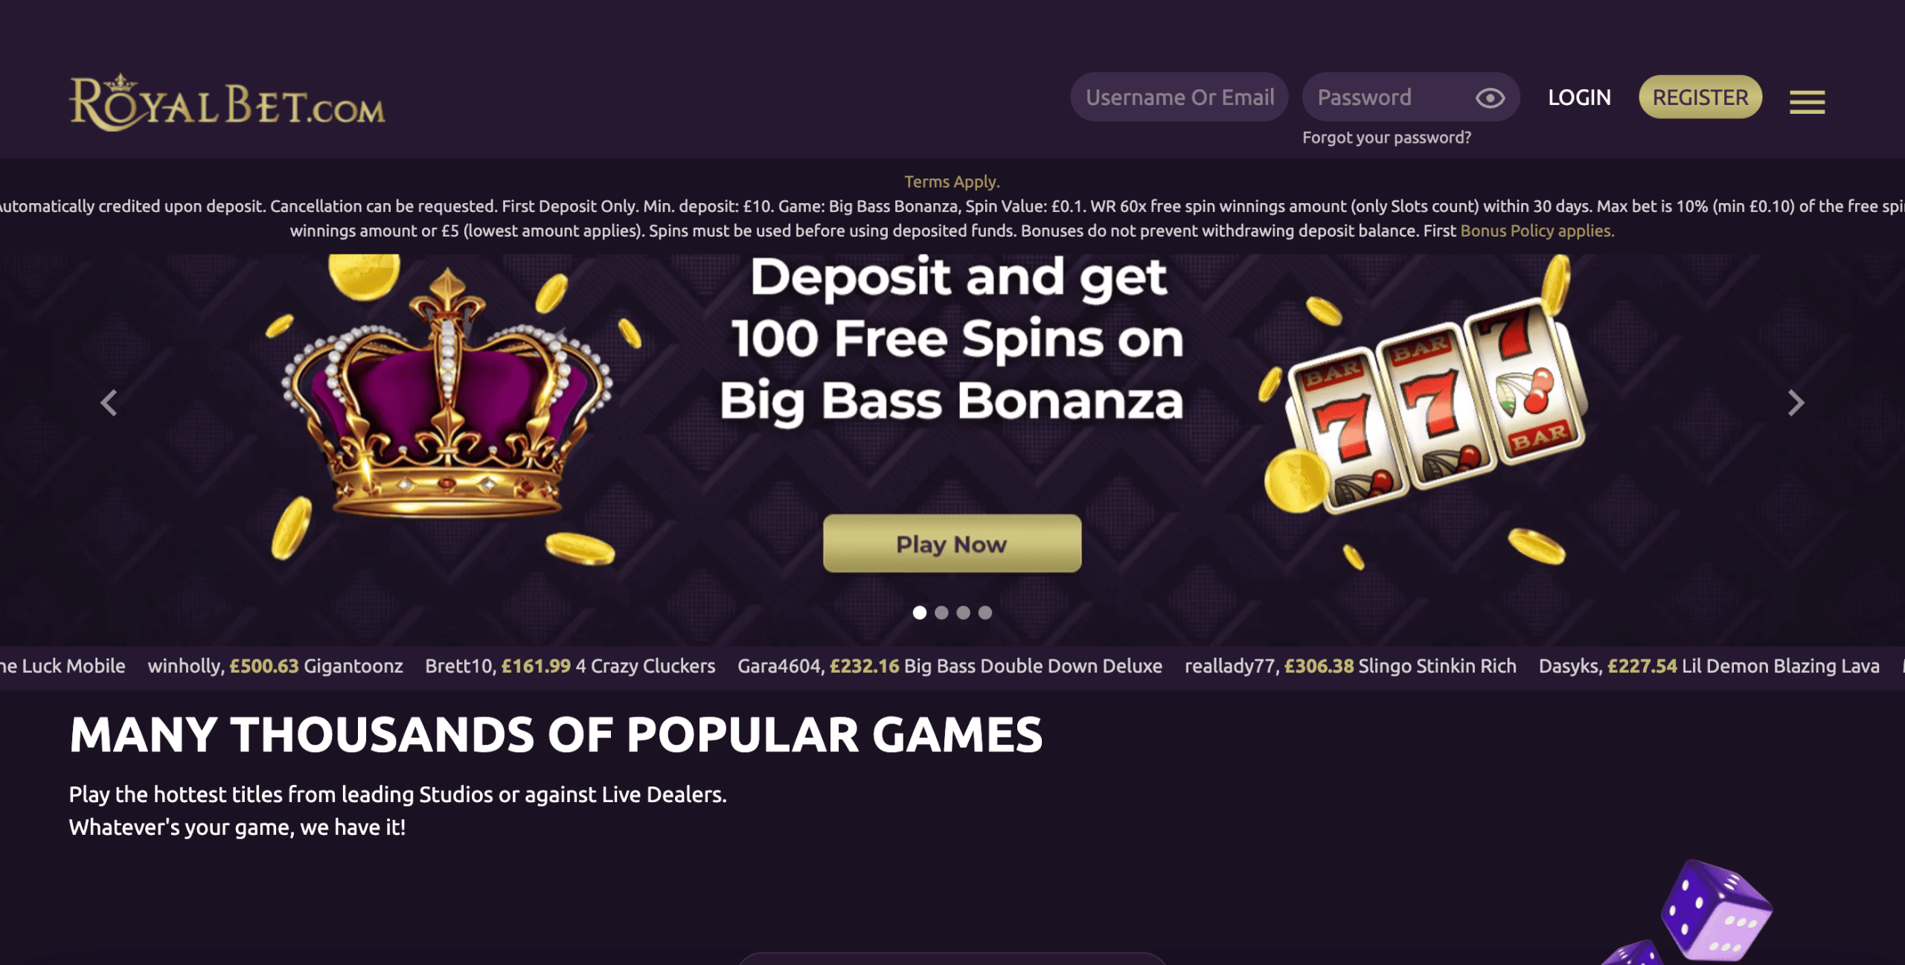Click the slot machine 777 image
Image resolution: width=1905 pixels, height=965 pixels.
tap(1432, 405)
